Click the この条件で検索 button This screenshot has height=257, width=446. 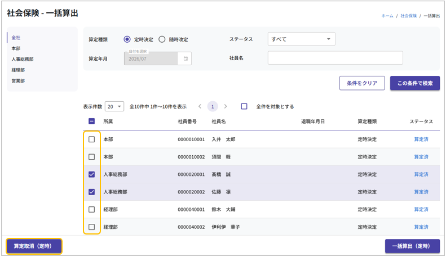[414, 83]
